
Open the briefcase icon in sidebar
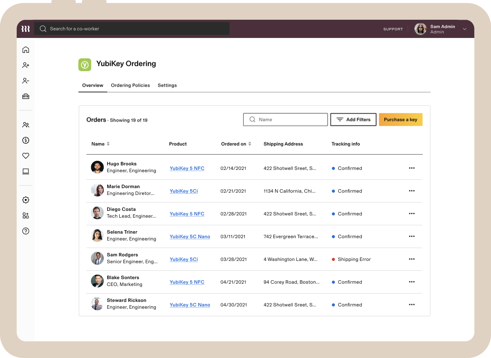click(x=26, y=96)
